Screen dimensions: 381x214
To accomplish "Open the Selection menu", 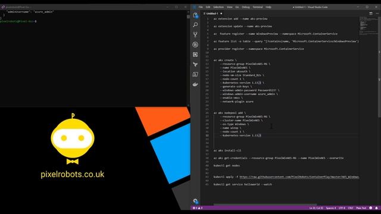I will 218,7.
